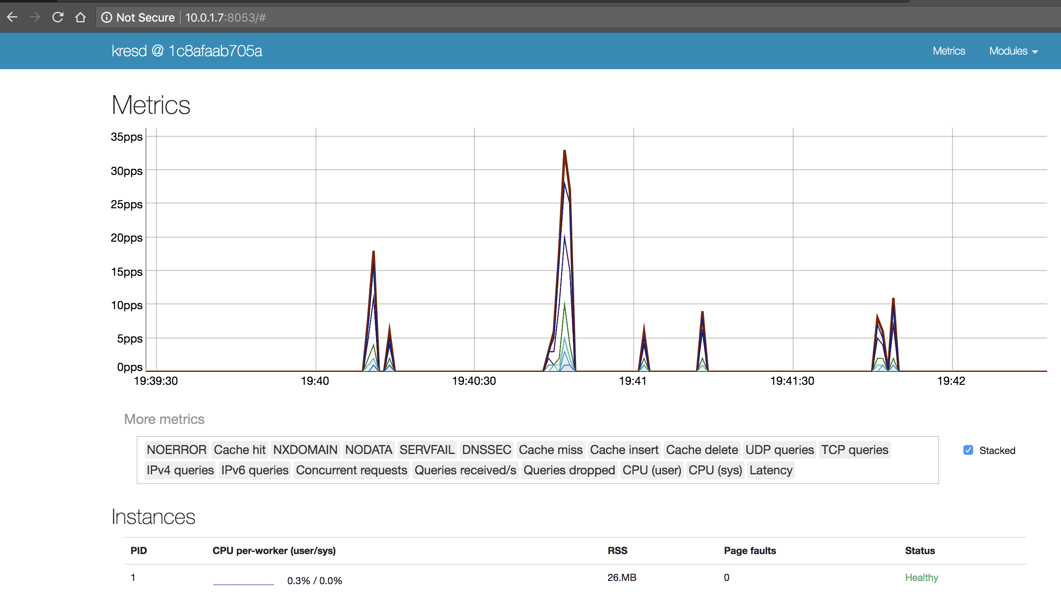The height and width of the screenshot is (598, 1061).
Task: Open the Metrics navigation link
Action: [x=948, y=51]
